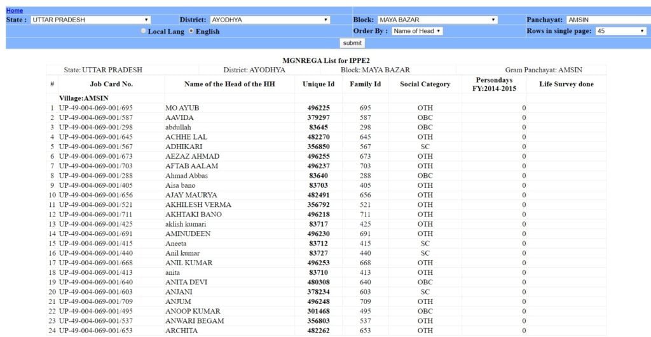
Task: Click job card UP-49-004-069-001/298
Action: click(96, 128)
